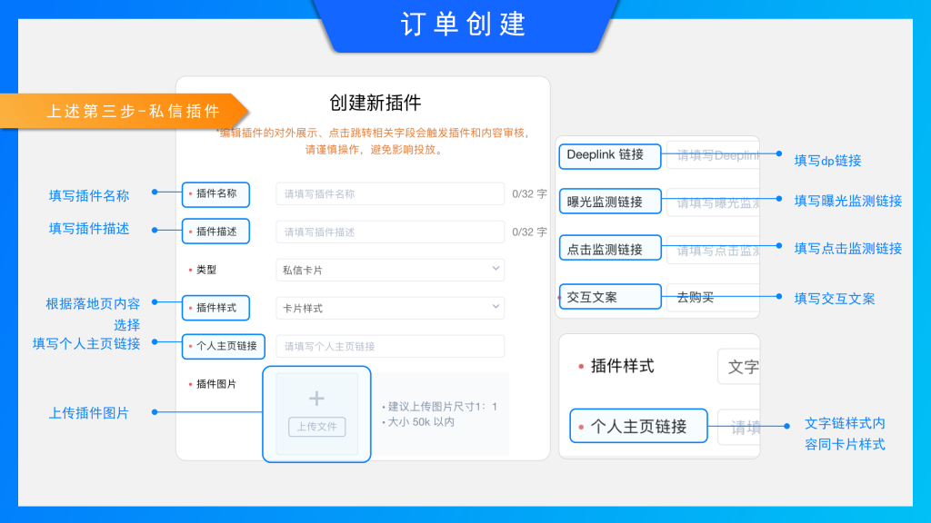The image size is (931, 523).
Task: Click the 插件描述 input field
Action: [x=390, y=232]
